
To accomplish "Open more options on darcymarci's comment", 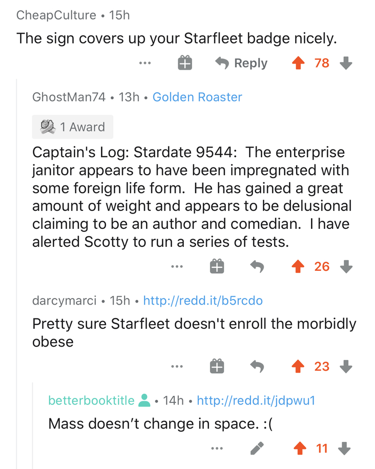I will pyautogui.click(x=177, y=366).
